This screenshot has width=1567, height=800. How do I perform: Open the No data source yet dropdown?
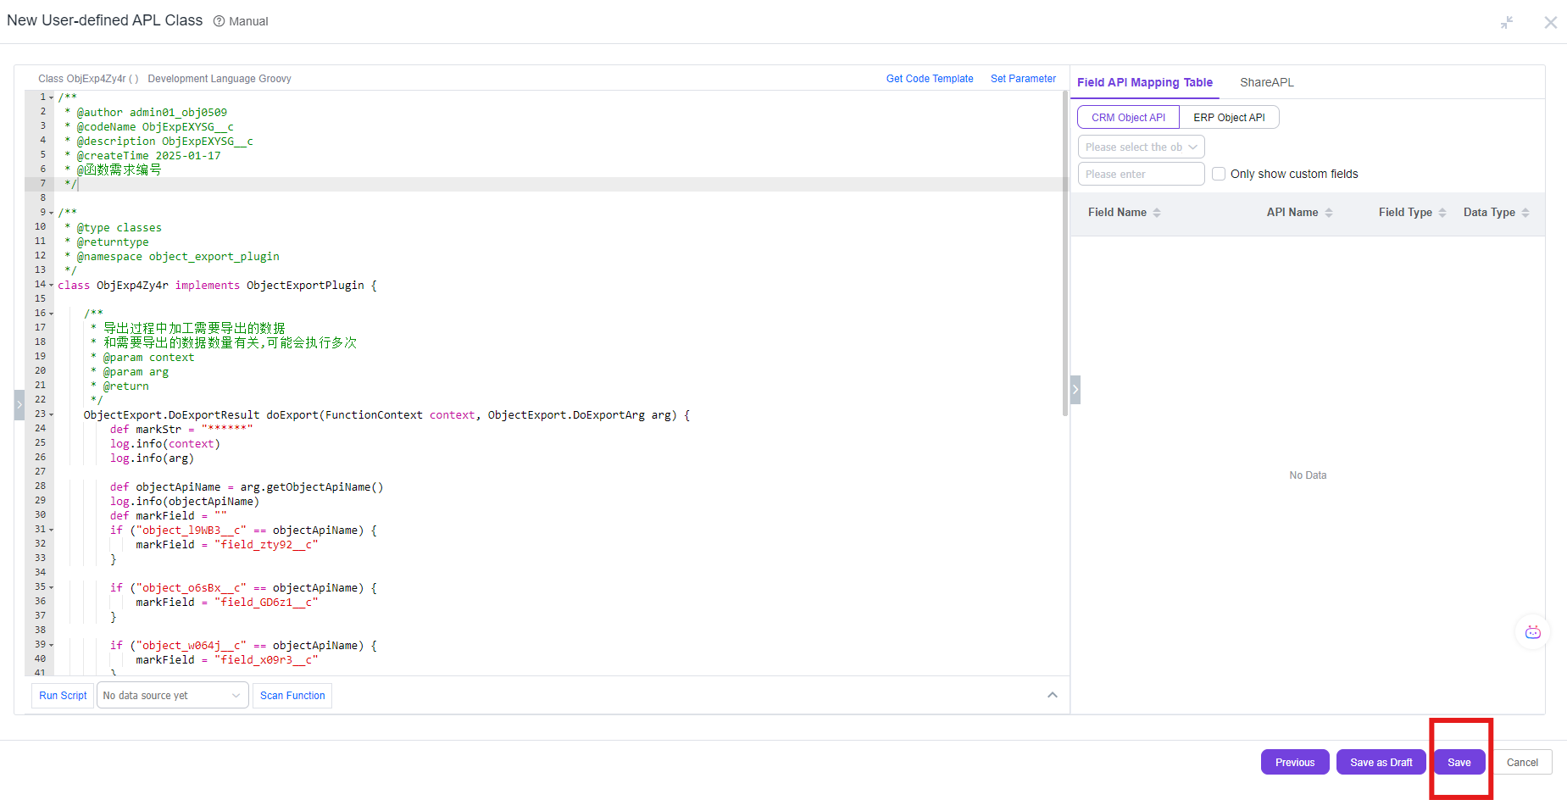(x=172, y=696)
